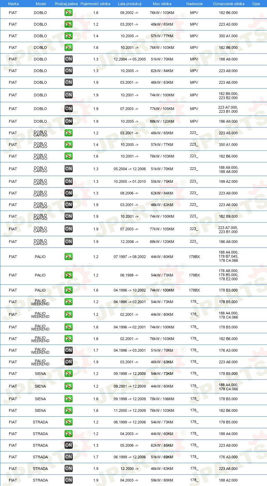Click the Marka column header

(x=13, y=4)
